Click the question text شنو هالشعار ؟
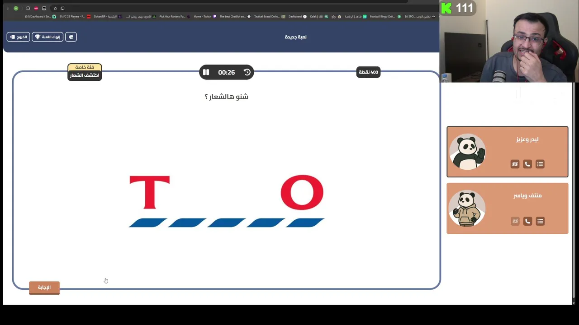579x325 pixels. click(x=226, y=97)
